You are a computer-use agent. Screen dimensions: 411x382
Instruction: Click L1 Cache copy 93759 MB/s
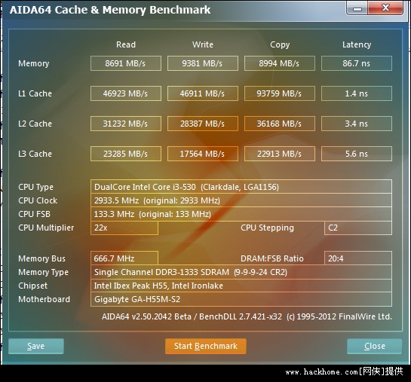click(x=280, y=93)
